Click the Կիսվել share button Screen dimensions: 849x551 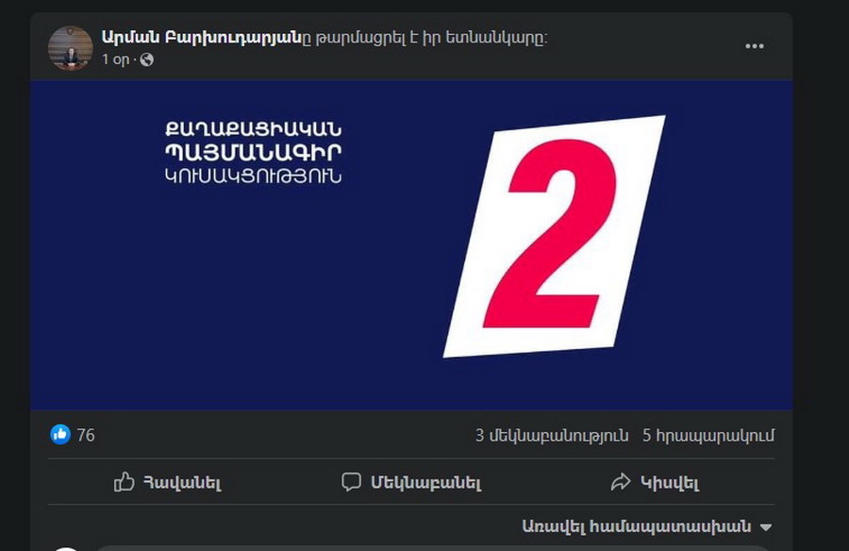point(655,481)
